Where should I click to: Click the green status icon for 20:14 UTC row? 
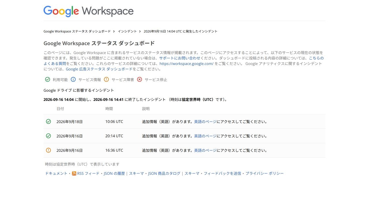pyautogui.click(x=48, y=136)
